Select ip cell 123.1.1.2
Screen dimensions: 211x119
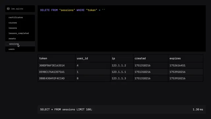point(122,65)
